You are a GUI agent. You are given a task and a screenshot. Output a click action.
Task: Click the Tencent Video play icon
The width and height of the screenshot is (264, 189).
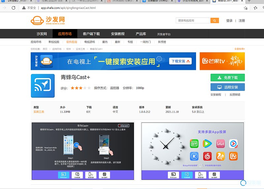coord(207,144)
